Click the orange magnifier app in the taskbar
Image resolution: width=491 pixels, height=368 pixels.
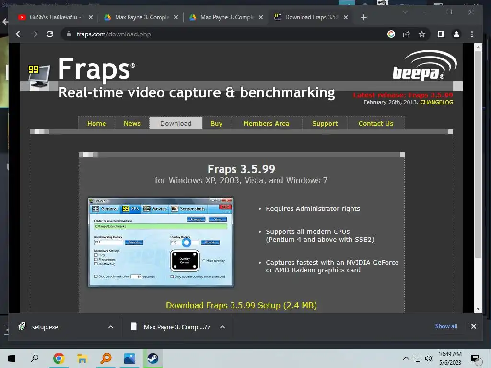coord(106,358)
